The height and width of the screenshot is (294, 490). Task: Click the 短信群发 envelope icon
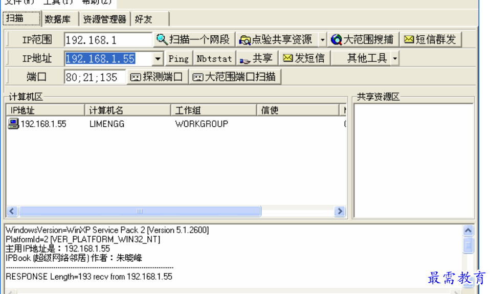tap(409, 39)
